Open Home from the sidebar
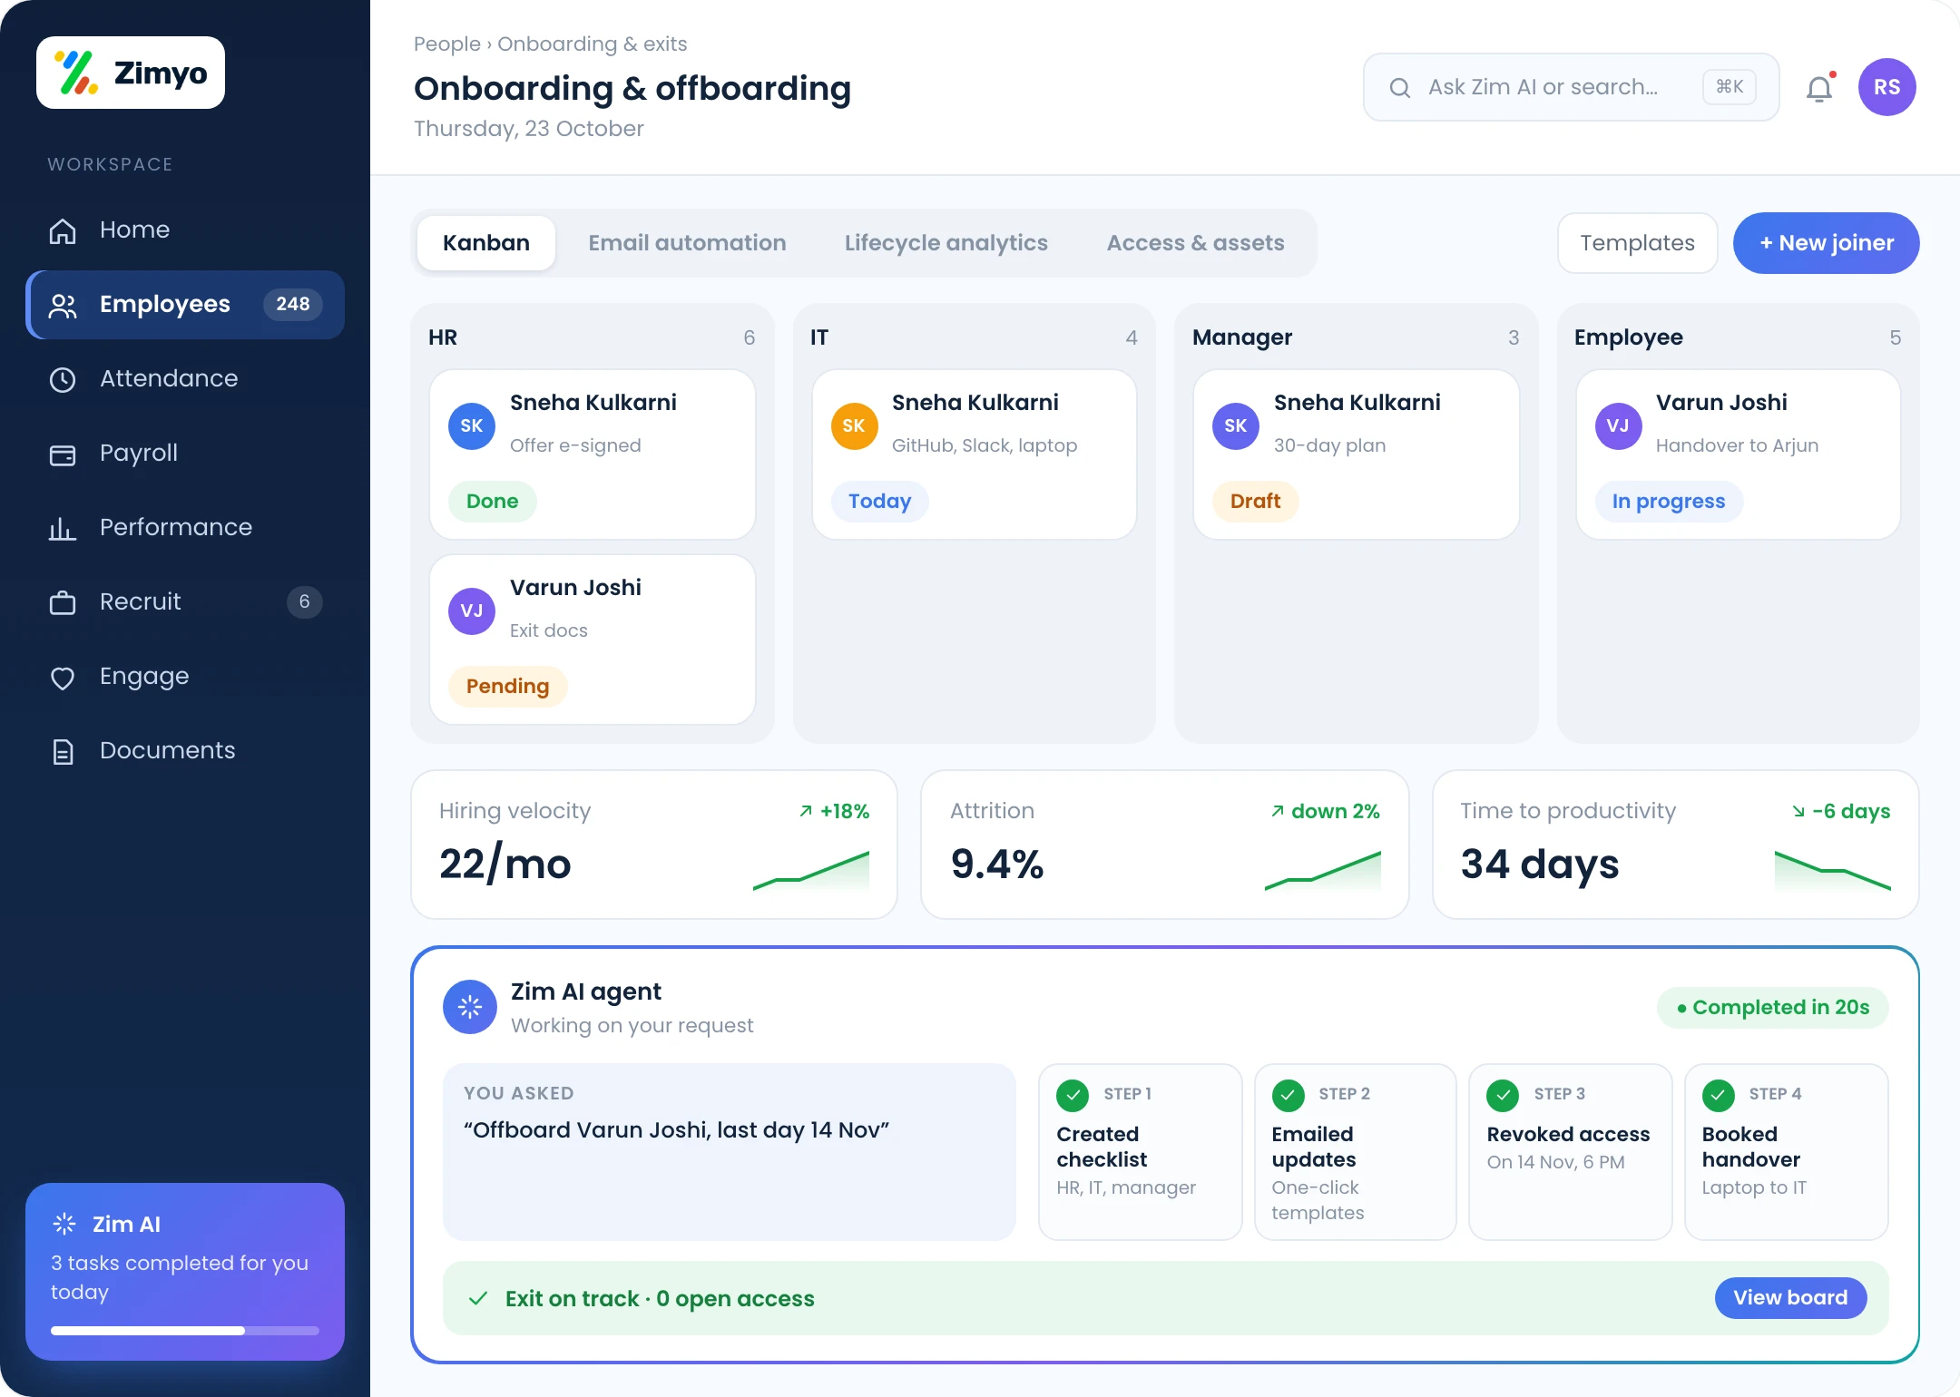The height and width of the screenshot is (1397, 1960). tap(185, 230)
